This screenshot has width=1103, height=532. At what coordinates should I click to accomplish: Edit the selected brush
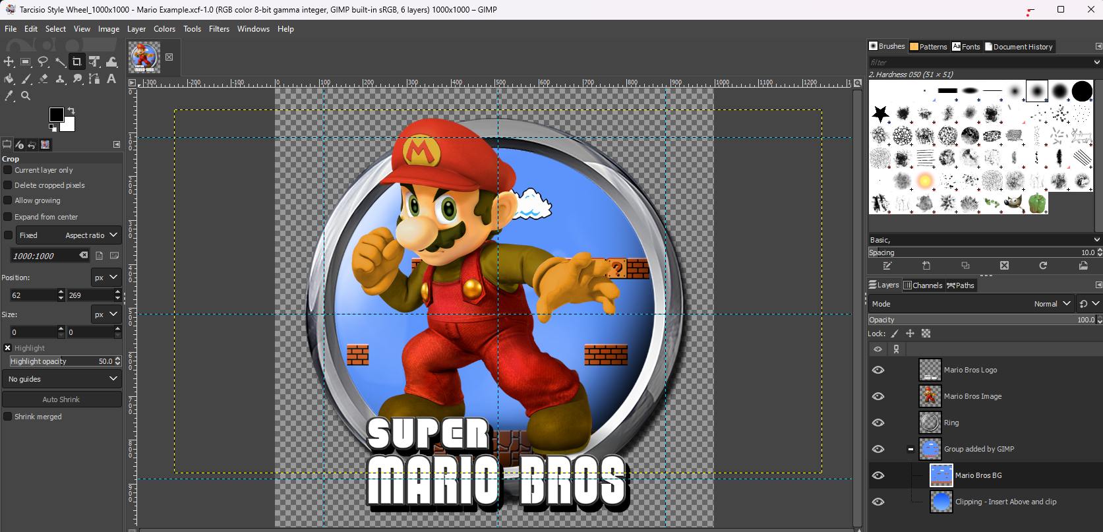(x=887, y=266)
